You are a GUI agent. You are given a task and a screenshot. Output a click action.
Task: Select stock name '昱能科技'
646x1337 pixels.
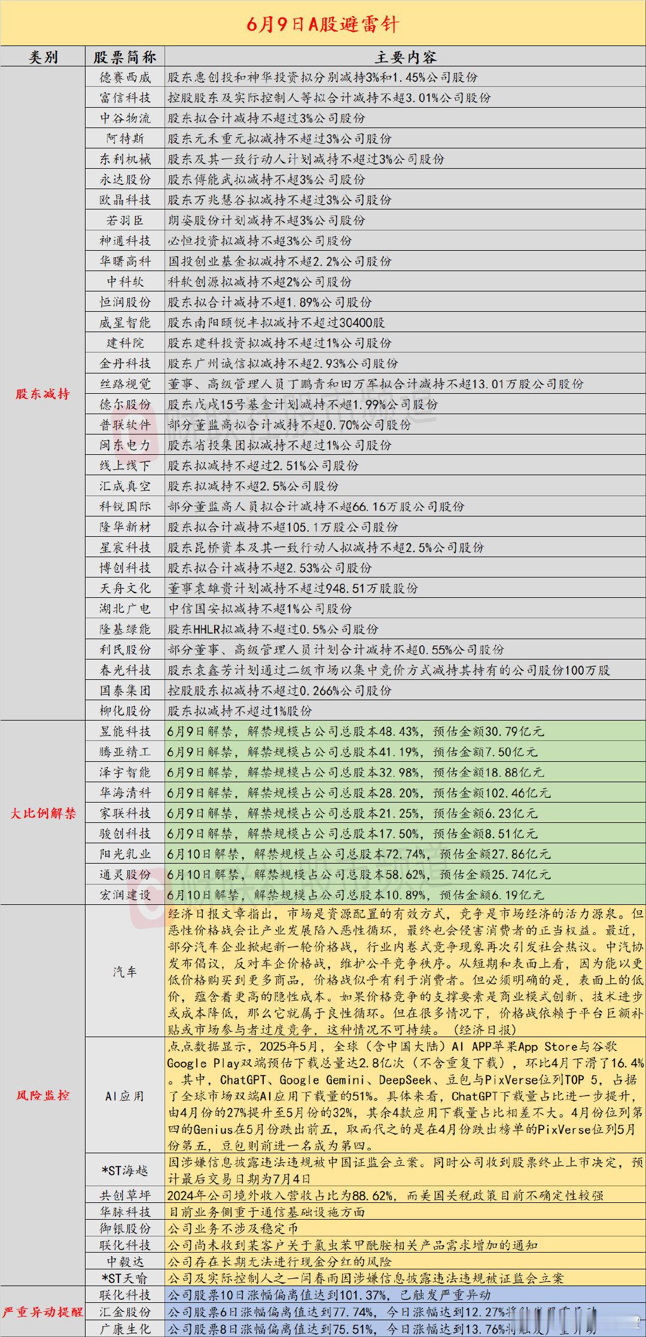[125, 731]
